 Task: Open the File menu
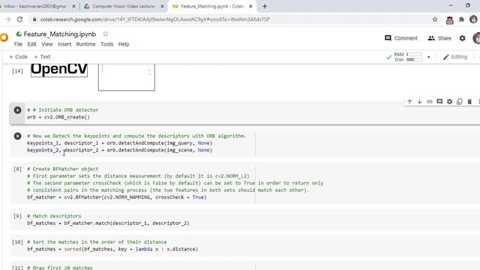(x=18, y=44)
